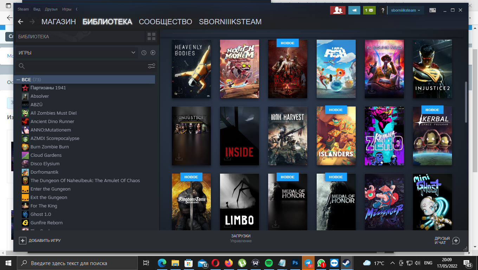Click the back navigation arrow in Steam
Image resolution: width=478 pixels, height=270 pixels.
(x=20, y=22)
